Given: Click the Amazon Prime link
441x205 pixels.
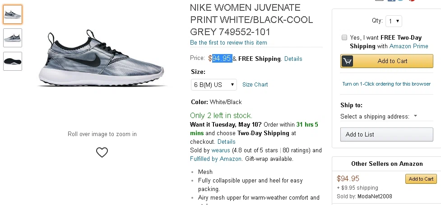Looking at the screenshot, I should pyautogui.click(x=409, y=46).
